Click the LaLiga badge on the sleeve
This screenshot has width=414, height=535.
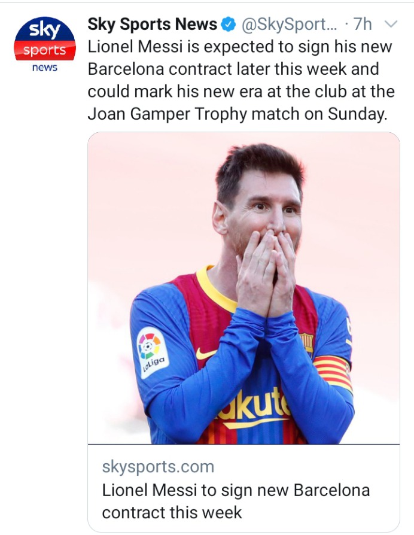[x=153, y=352]
